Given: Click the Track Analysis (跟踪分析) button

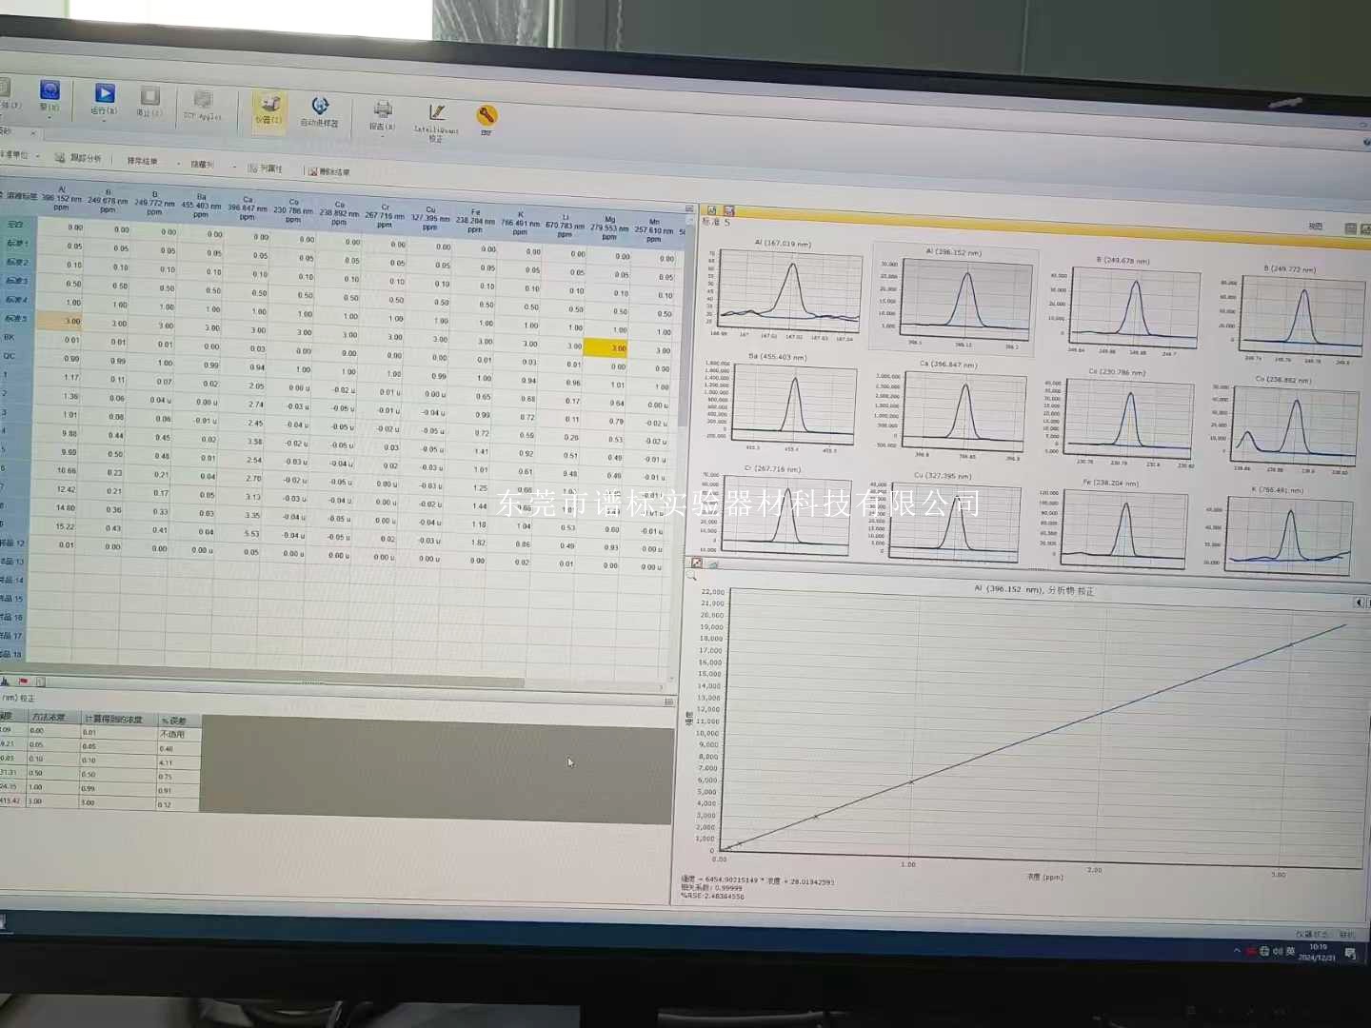Looking at the screenshot, I should click(x=78, y=158).
